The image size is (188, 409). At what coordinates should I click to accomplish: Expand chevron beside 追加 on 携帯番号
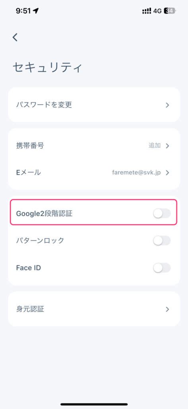click(x=167, y=145)
